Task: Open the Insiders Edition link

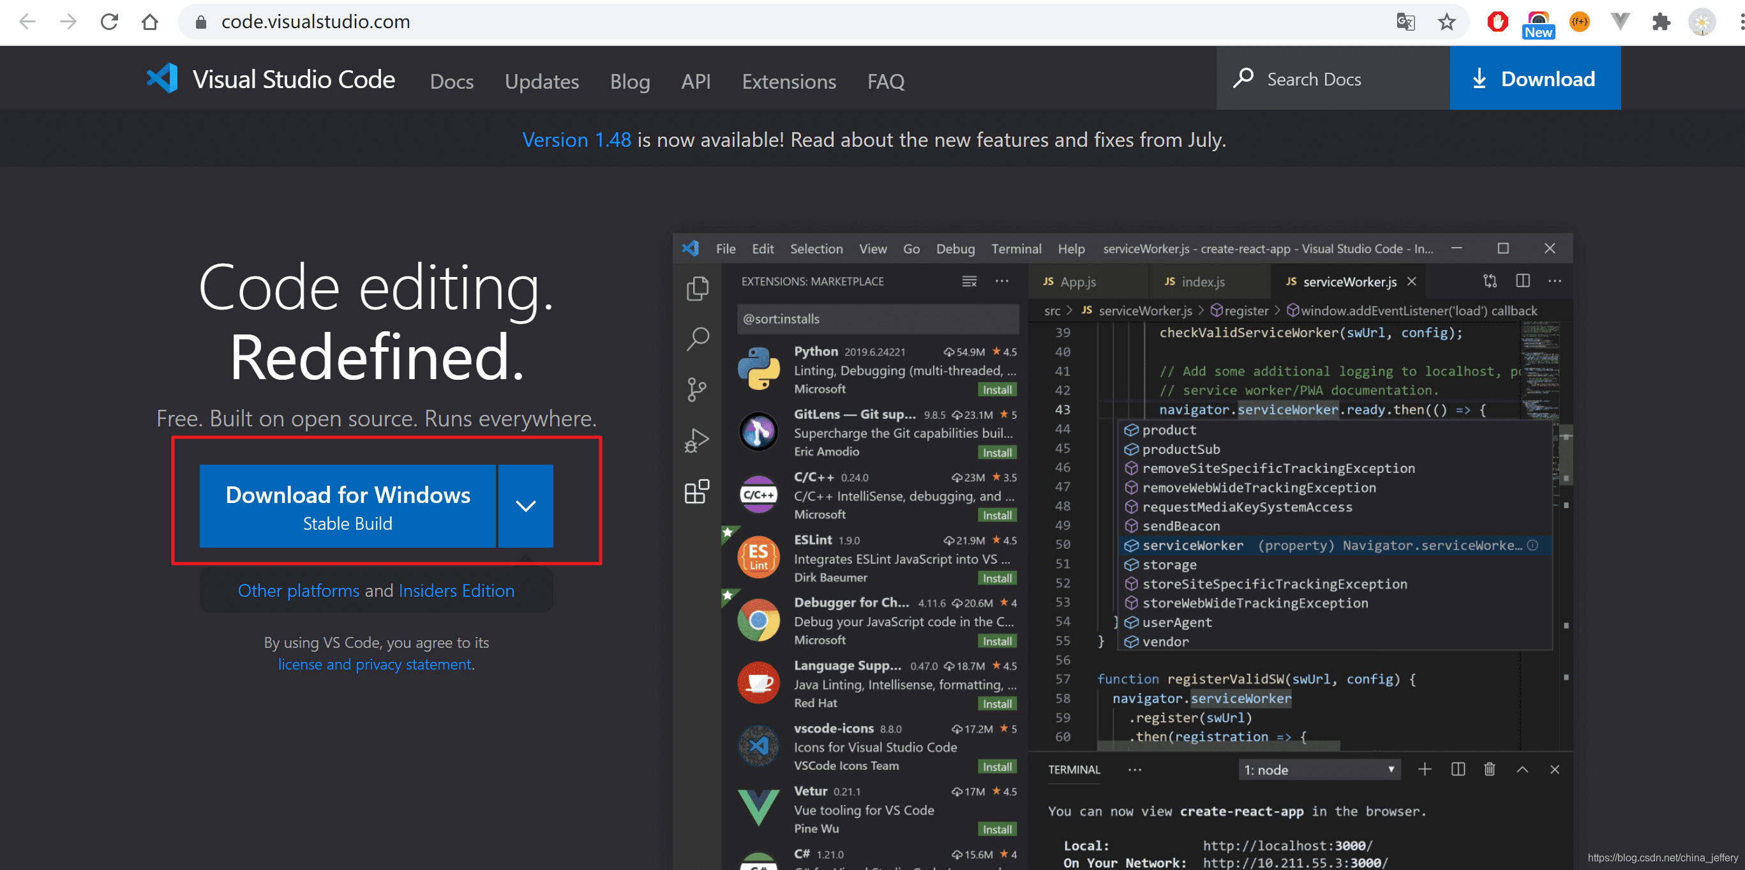Action: point(456,590)
